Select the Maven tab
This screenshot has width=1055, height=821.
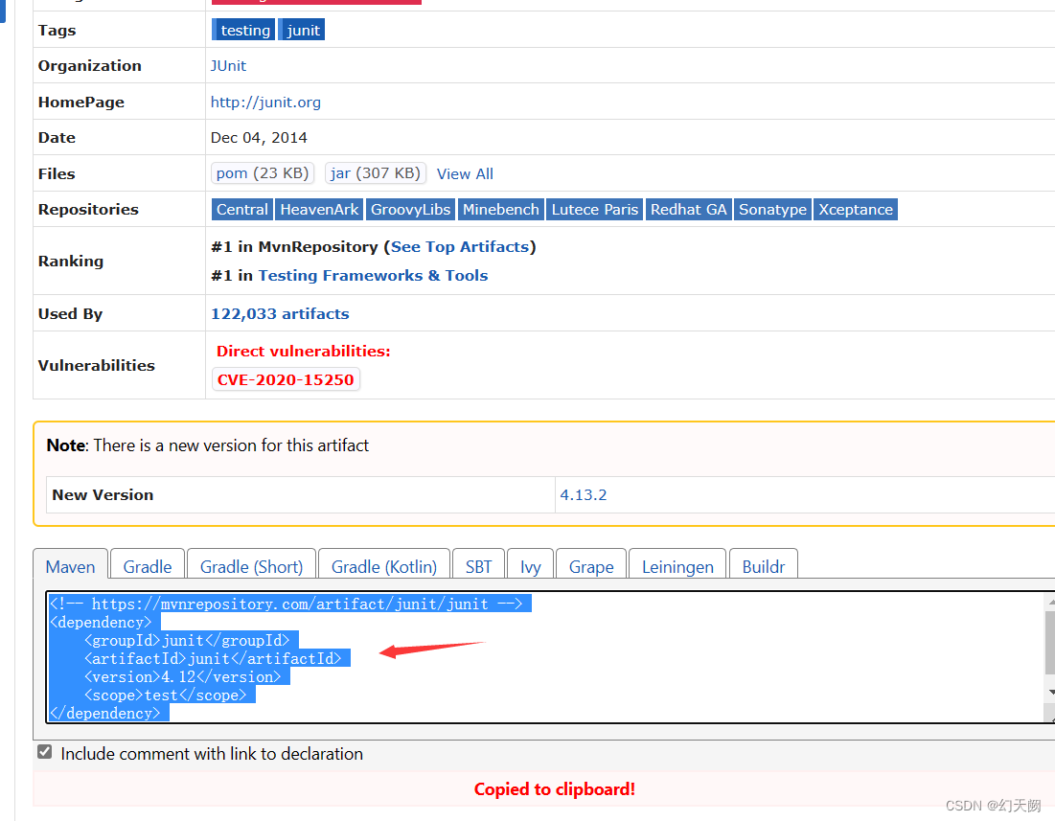coord(70,567)
